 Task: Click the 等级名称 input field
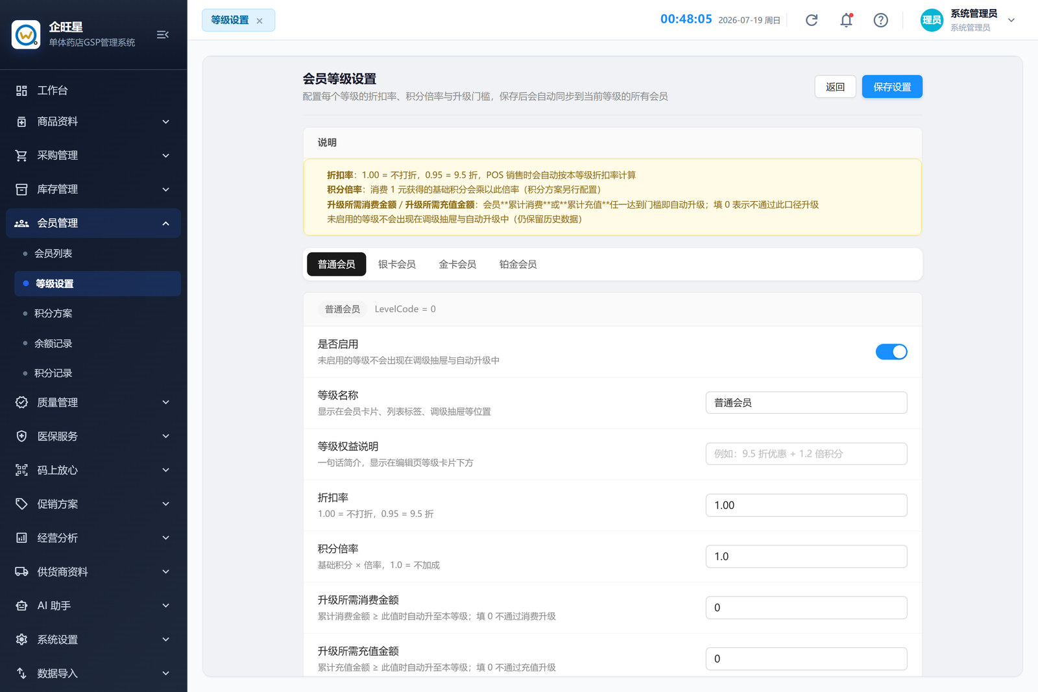[x=806, y=403]
